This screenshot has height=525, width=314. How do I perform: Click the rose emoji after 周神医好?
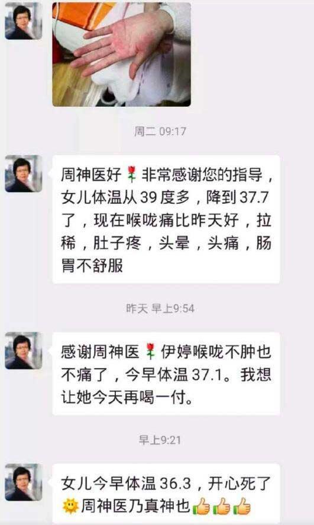click(131, 175)
